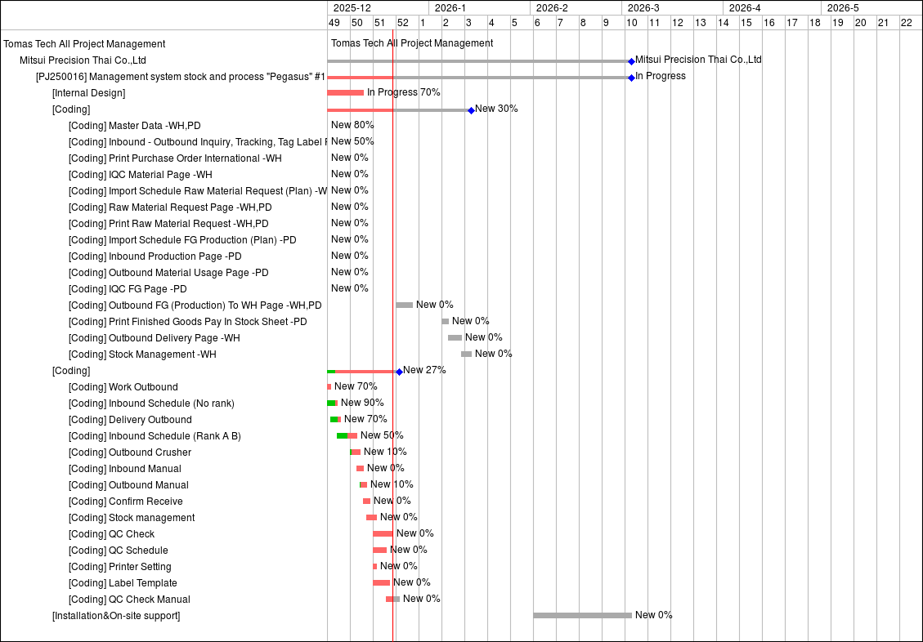Click the red bar for Label Template task
This screenshot has width=923, height=642.
381,583
